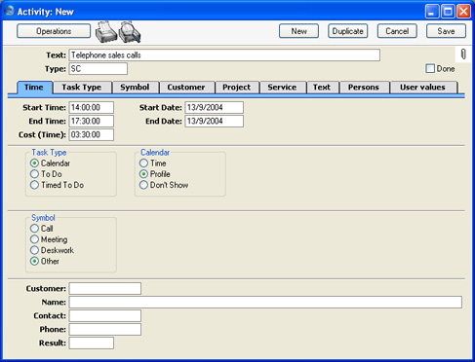Open the Customer tab
The image size is (475, 362).
(186, 88)
